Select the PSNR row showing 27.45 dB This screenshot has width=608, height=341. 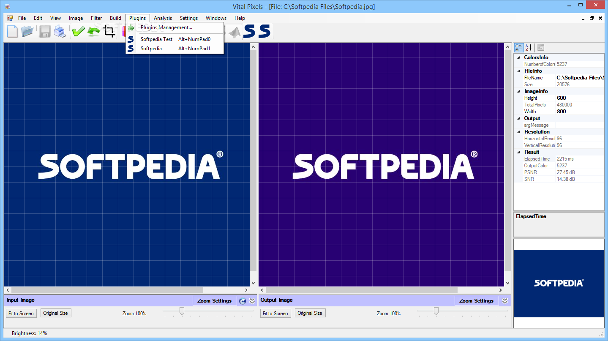(559, 172)
